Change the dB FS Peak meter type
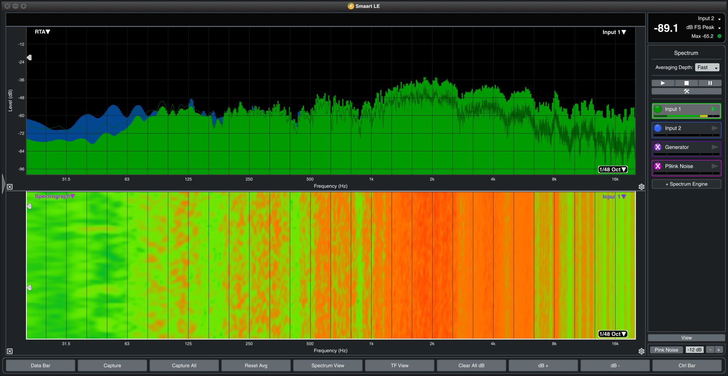Image resolution: width=728 pixels, height=376 pixels. [x=704, y=28]
